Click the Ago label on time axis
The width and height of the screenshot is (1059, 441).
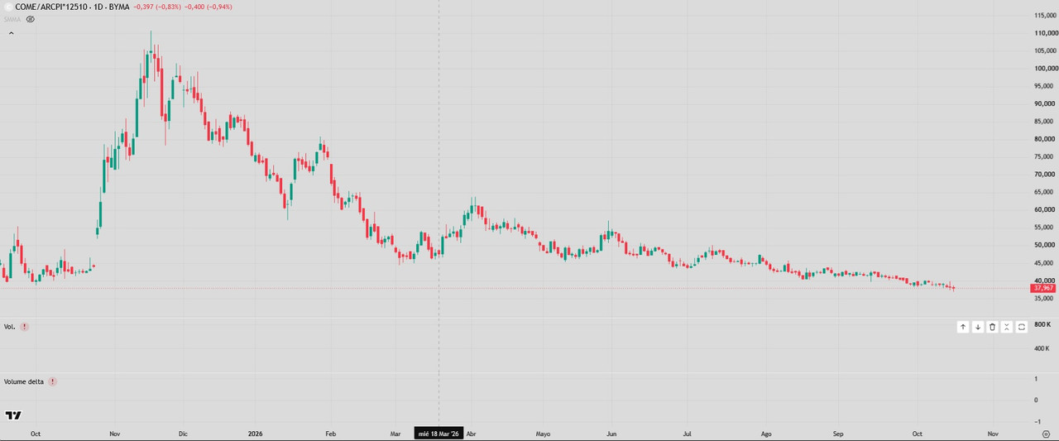766,433
